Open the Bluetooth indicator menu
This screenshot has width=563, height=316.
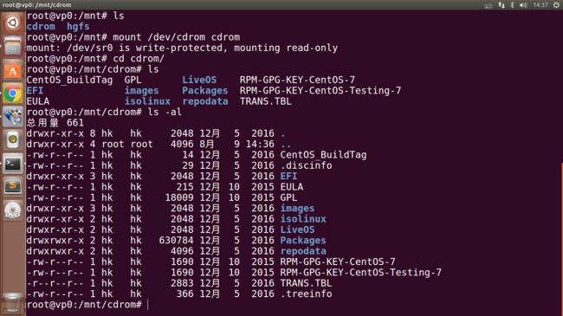coord(513,5)
